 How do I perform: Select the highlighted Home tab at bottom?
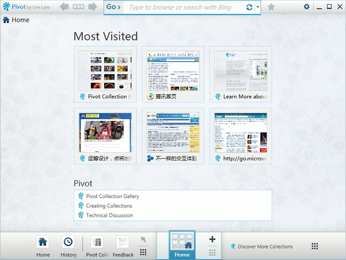coord(182,245)
